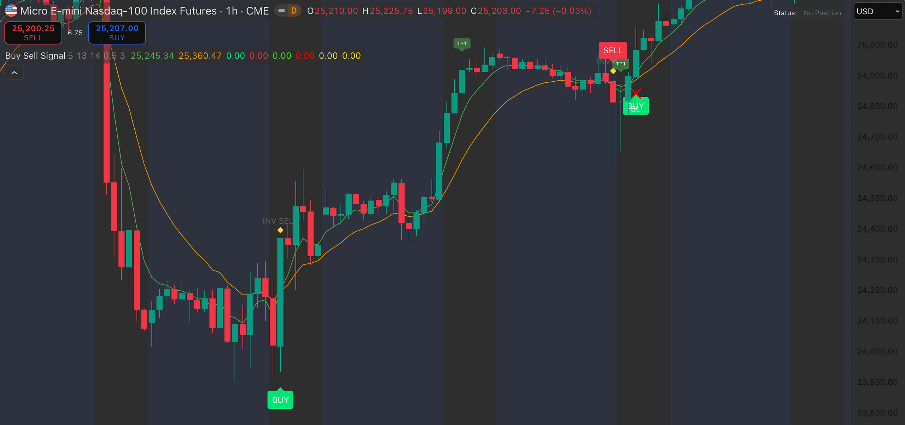Click the 24,500.00 price axis label
The image size is (905, 425).
877,198
